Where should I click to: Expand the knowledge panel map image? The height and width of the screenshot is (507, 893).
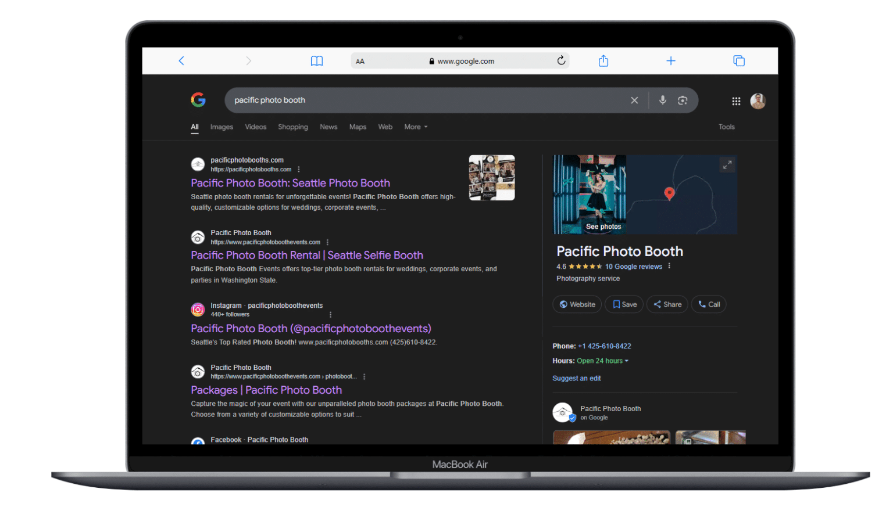pos(727,165)
